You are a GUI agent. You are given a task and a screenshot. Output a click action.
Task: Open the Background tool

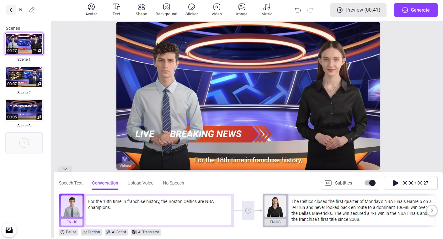[167, 10]
